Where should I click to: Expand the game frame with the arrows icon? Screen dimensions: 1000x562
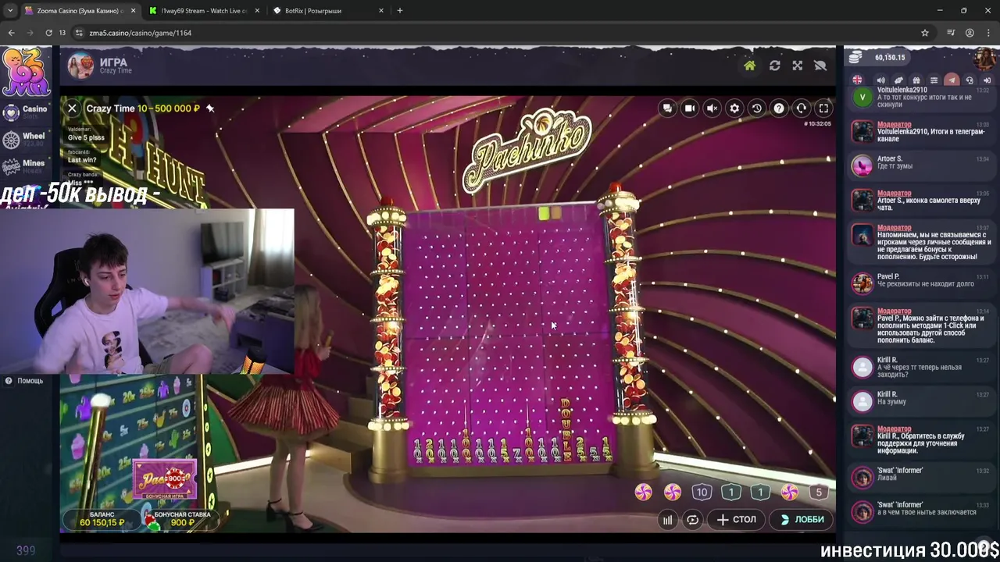coord(797,66)
